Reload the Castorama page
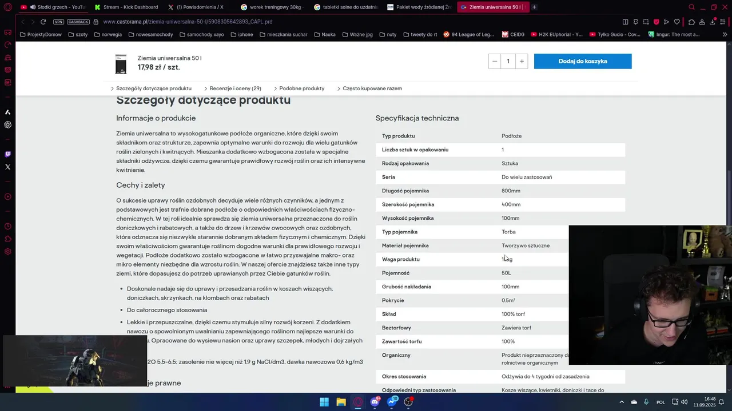Image resolution: width=732 pixels, height=411 pixels. point(43,22)
